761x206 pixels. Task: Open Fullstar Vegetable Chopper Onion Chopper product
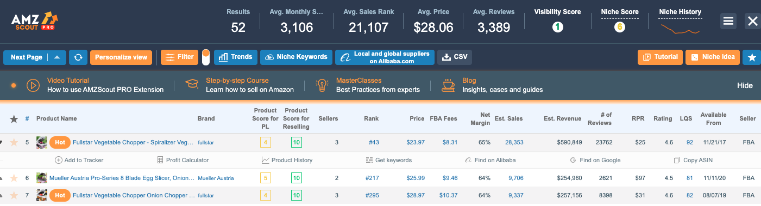(x=134, y=195)
